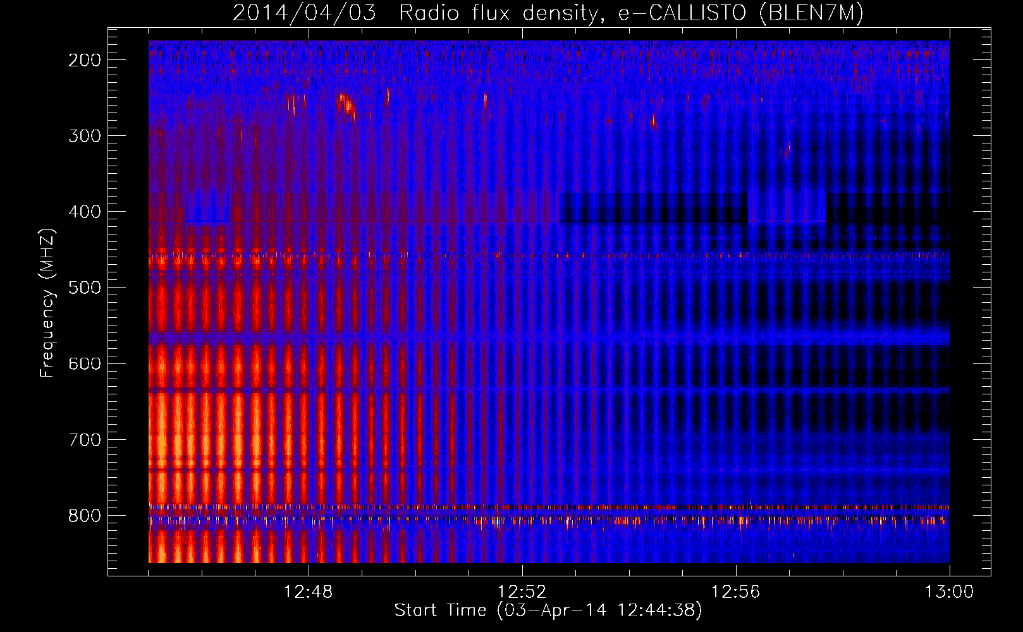Click the 12:56 time tick label
The width and height of the screenshot is (1023, 632).
click(736, 592)
